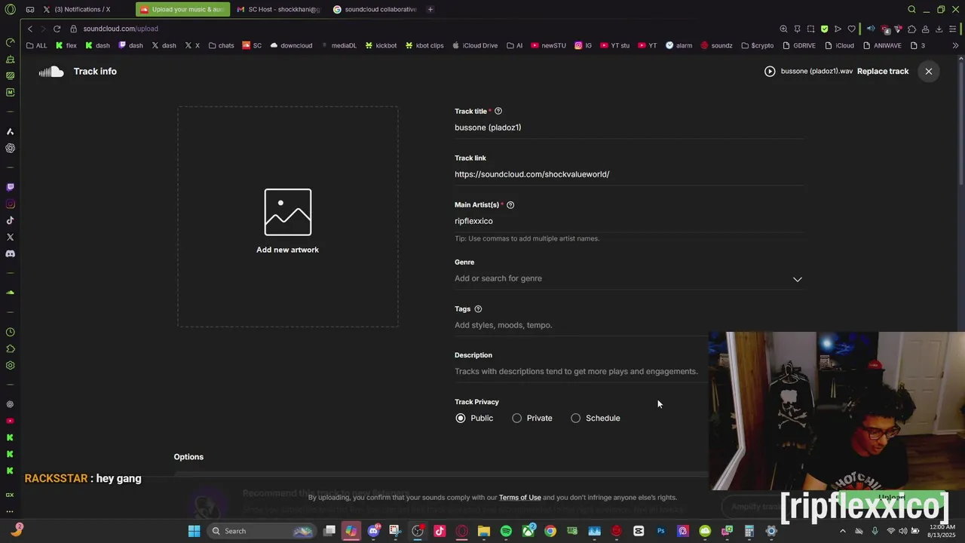Screen dimensions: 965x543
Task: Expand the bookmarks bar overflow chevron
Action: [x=955, y=45]
